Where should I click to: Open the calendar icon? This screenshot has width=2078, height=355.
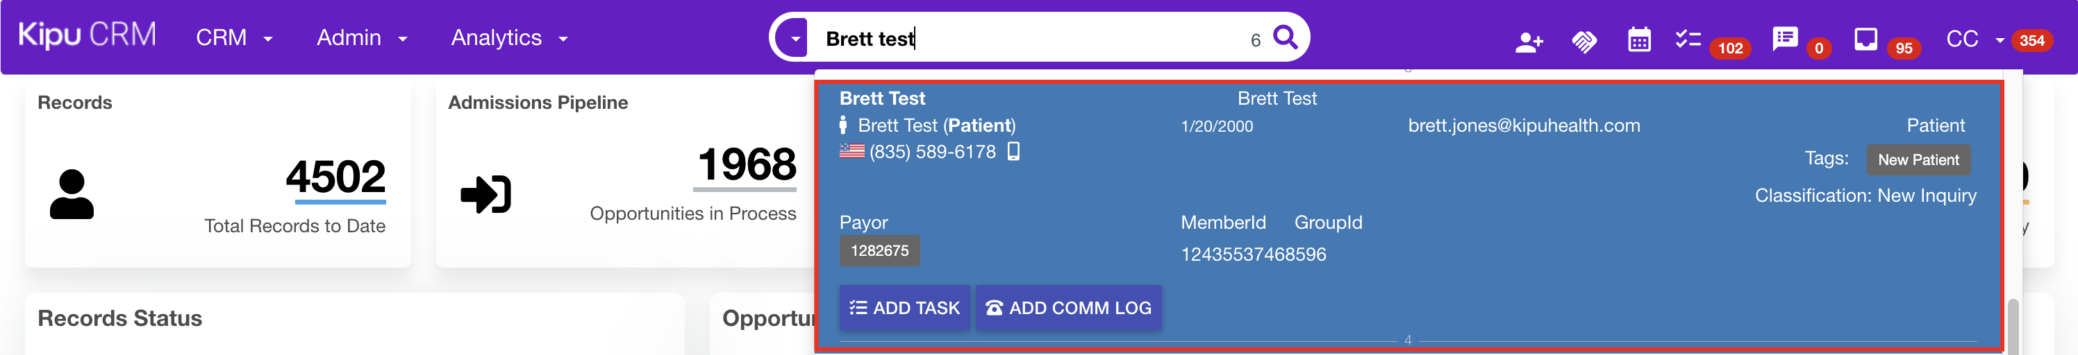point(1639,40)
